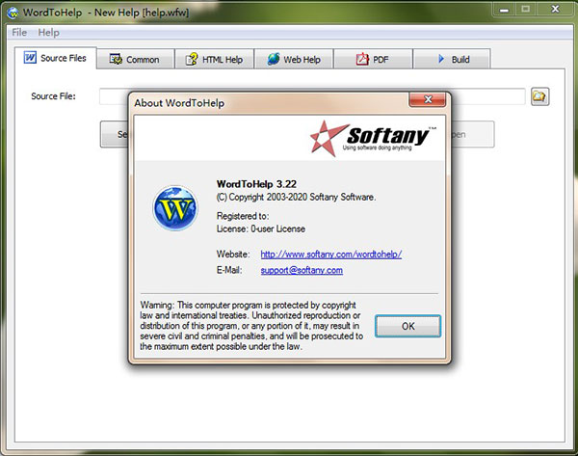Screen dimensions: 578x456
Task: Open the File menu
Action: [x=19, y=33]
